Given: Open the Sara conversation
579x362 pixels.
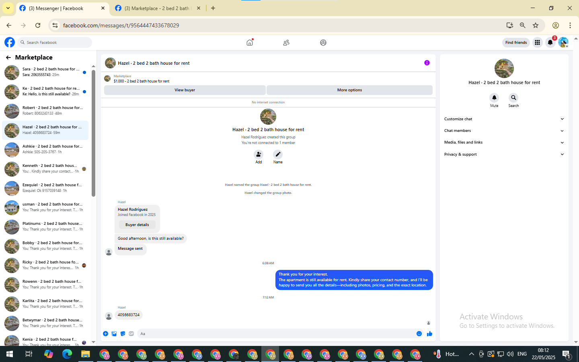Looking at the screenshot, I should [45, 72].
